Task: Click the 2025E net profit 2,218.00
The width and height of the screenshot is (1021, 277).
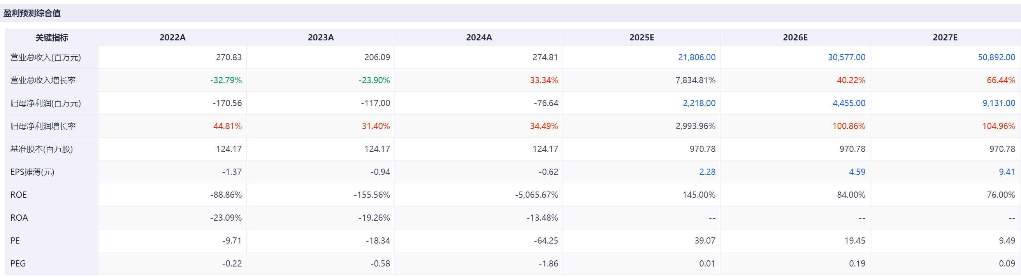Action: [x=699, y=103]
